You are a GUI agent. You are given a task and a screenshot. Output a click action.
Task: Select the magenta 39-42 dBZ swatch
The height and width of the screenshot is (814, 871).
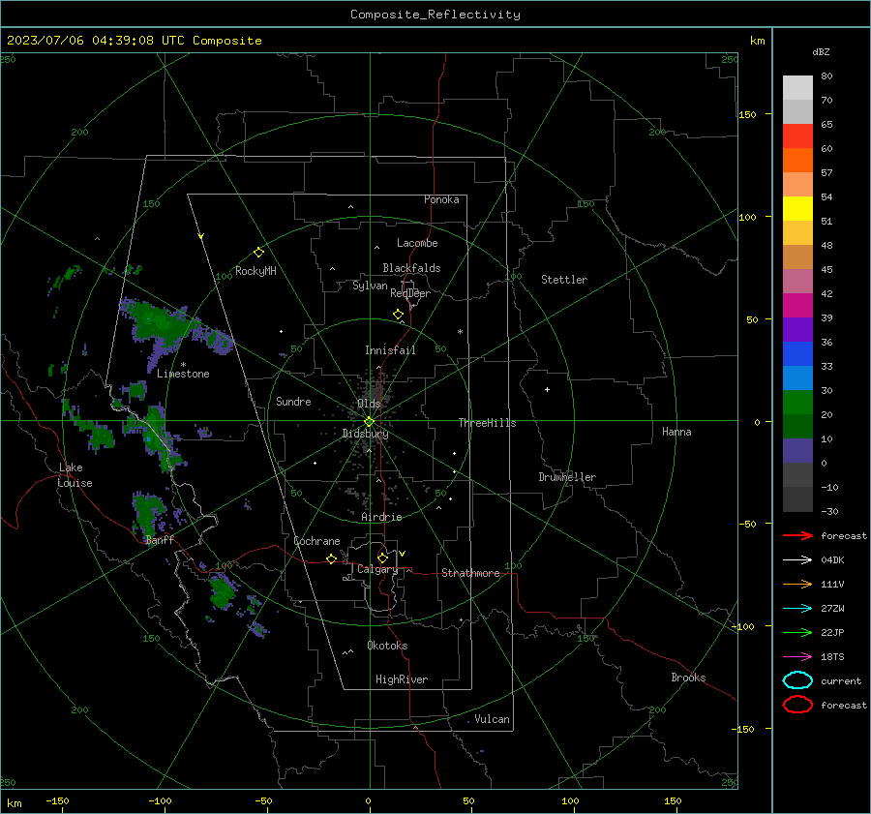coord(797,306)
